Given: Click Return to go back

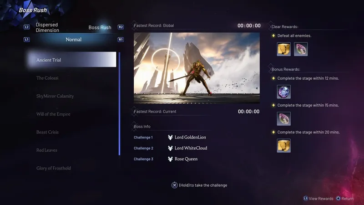Looking at the screenshot, I should 344,199.
